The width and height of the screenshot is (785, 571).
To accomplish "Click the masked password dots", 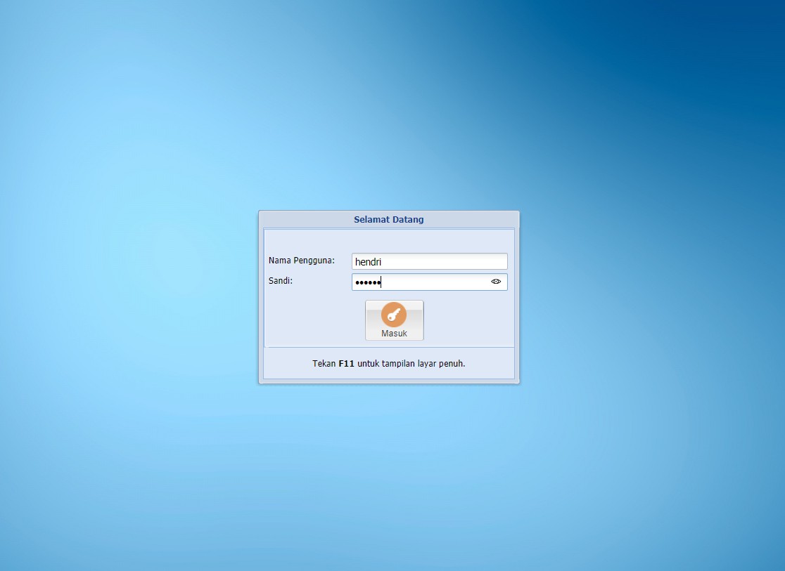I will coord(366,282).
